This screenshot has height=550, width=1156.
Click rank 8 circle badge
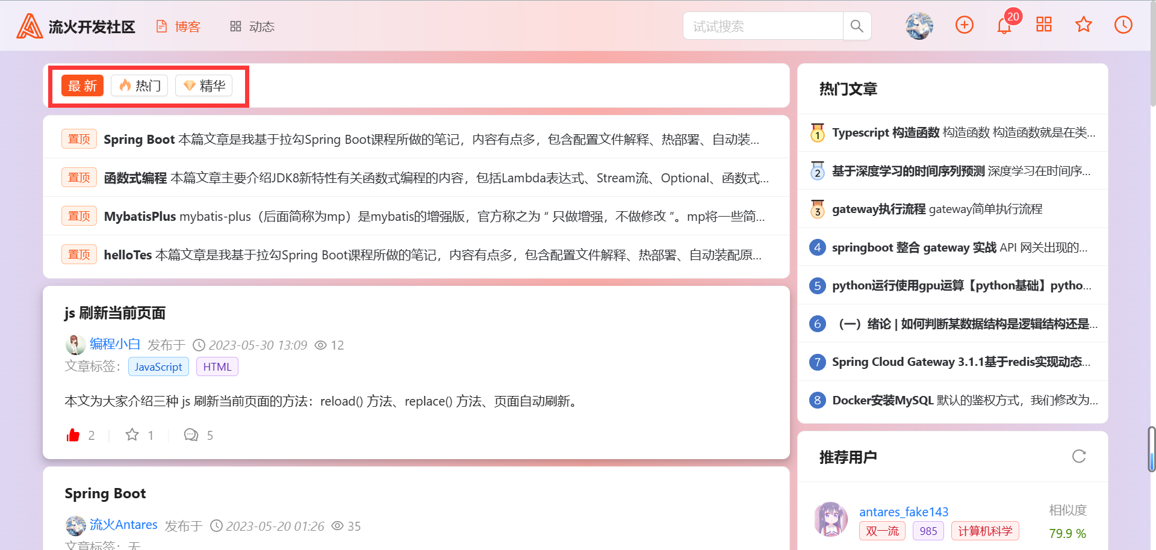coord(817,400)
